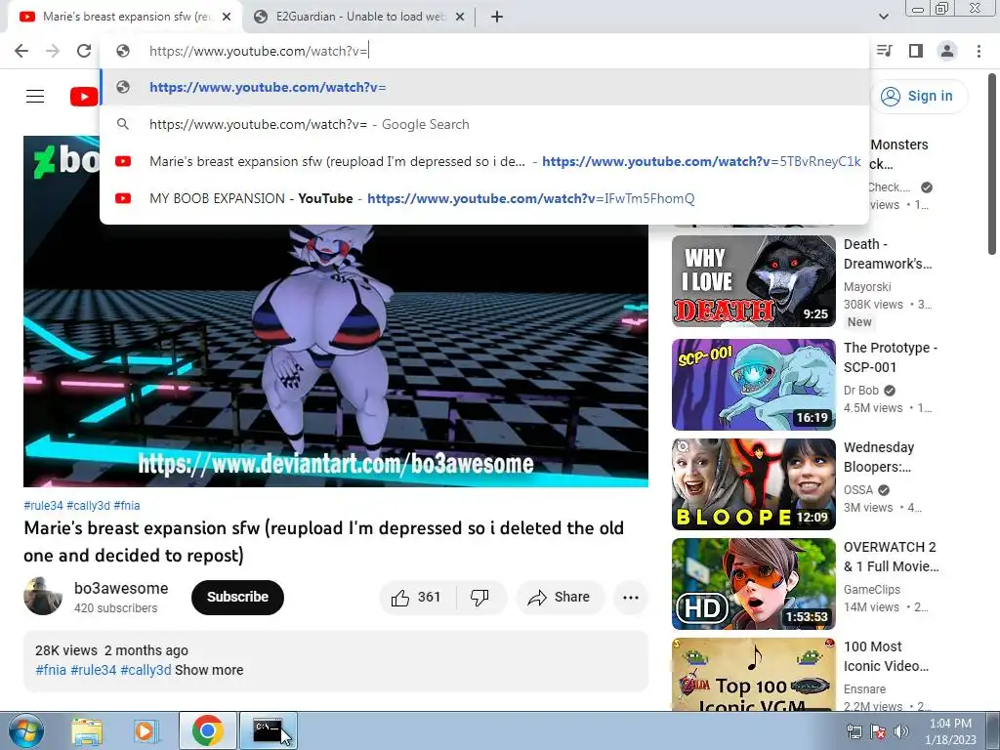
Task: Choose the MY BOOB EXPANSION suggestion
Action: [484, 198]
